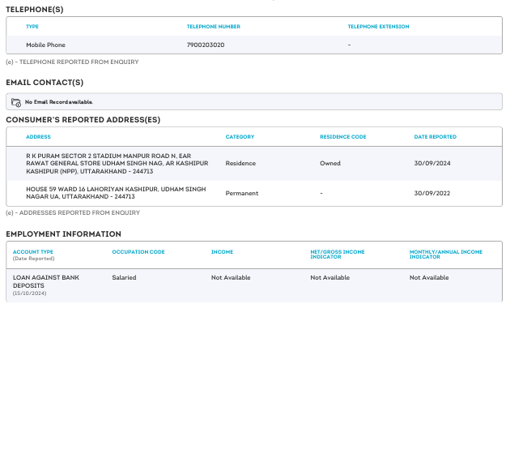Click the Owned residence code value
Screen dimensions: 510x458
[x=330, y=163]
